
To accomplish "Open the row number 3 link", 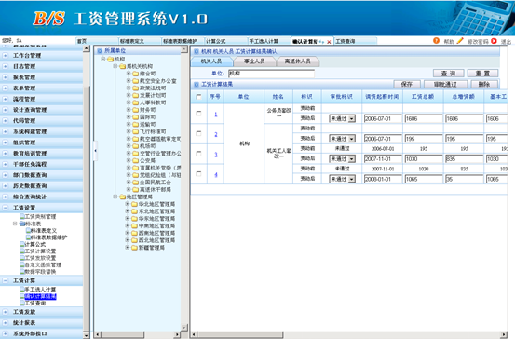I will tap(216, 155).
